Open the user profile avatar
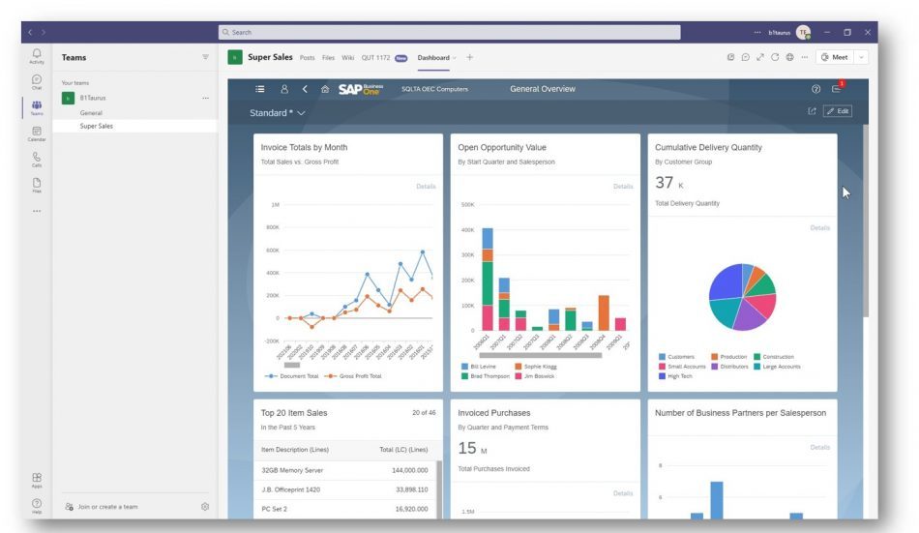Viewport: 919px width, 533px height. click(x=804, y=32)
